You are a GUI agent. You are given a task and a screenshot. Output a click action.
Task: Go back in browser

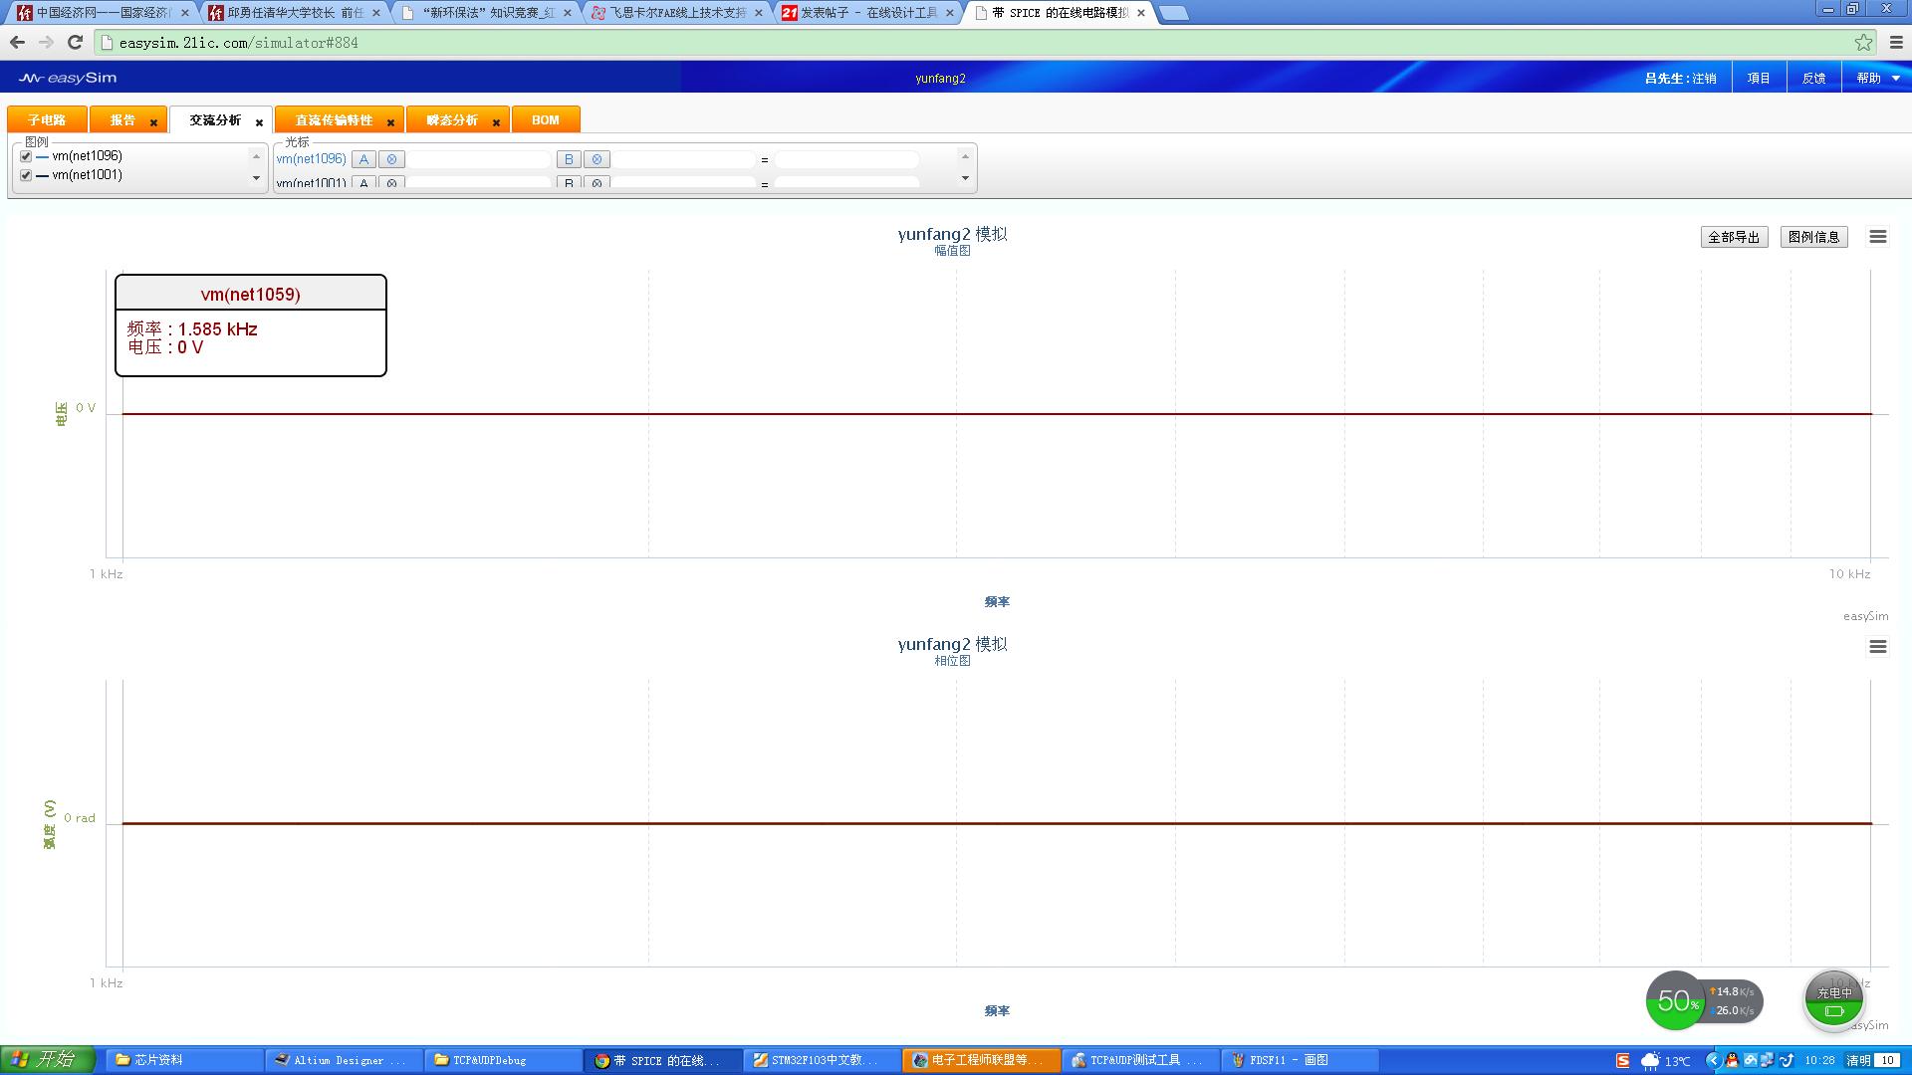tap(17, 42)
